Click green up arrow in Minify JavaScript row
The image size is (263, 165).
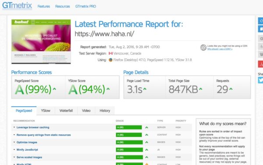click(147, 150)
